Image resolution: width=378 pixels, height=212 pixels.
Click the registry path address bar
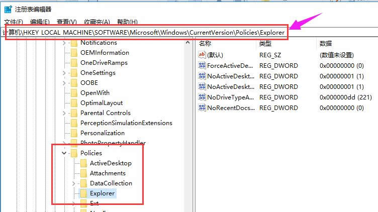point(146,33)
